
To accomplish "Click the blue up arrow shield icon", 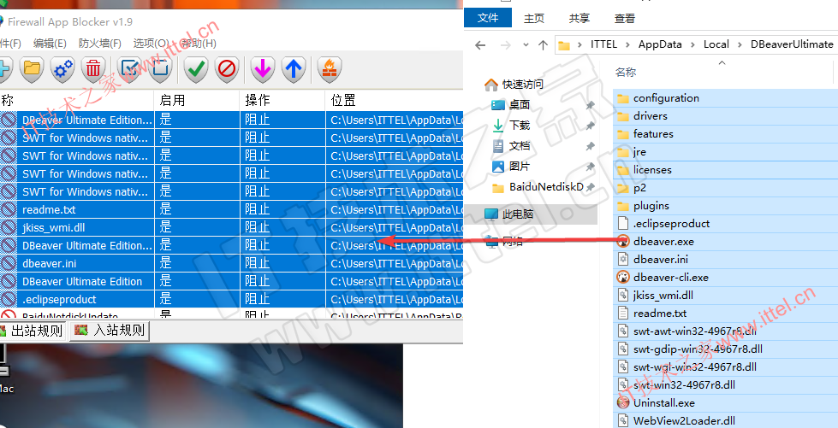I will tap(294, 68).
